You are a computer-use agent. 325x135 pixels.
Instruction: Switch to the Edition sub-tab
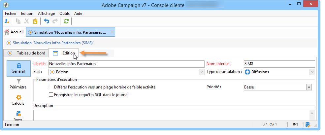63,53
